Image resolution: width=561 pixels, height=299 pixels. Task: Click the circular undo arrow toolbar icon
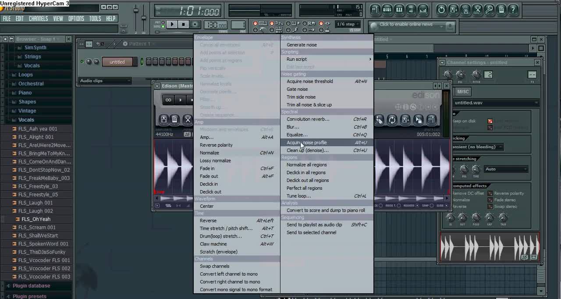441,10
